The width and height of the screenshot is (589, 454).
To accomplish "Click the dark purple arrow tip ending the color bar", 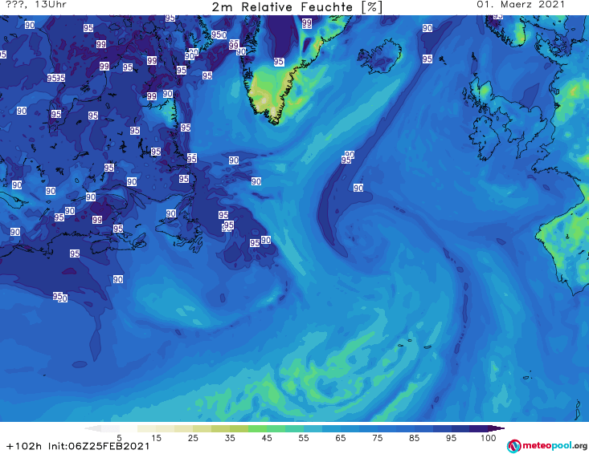I will pos(497,428).
